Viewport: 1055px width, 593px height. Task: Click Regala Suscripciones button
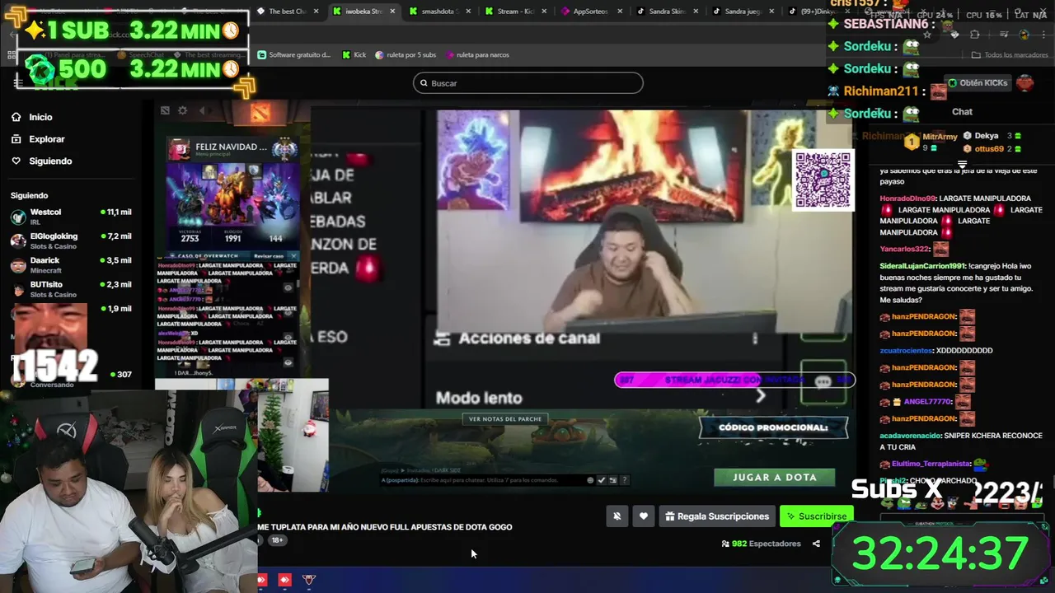pyautogui.click(x=716, y=516)
